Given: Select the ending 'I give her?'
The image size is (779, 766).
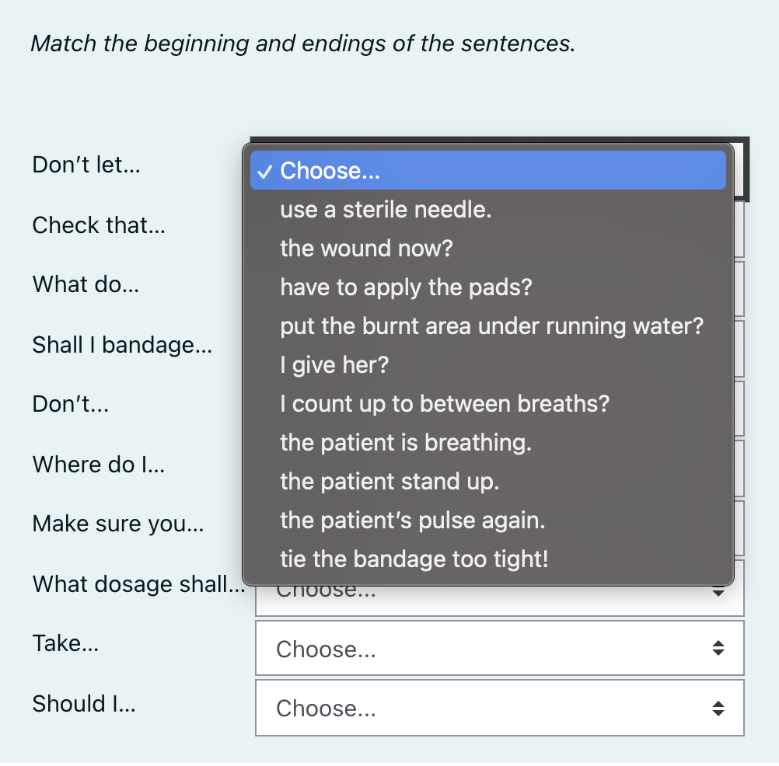Looking at the screenshot, I should click(334, 364).
